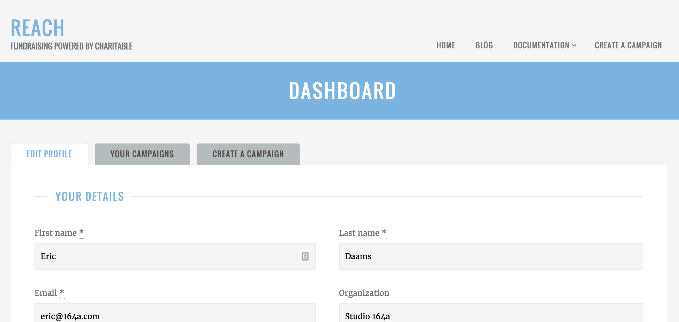Click Create a Campaign in top navigation
Image resolution: width=679 pixels, height=322 pixels.
pyautogui.click(x=628, y=45)
